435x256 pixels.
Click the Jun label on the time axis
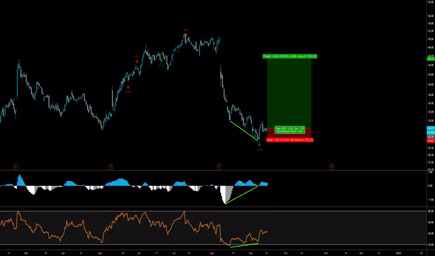click(139, 253)
